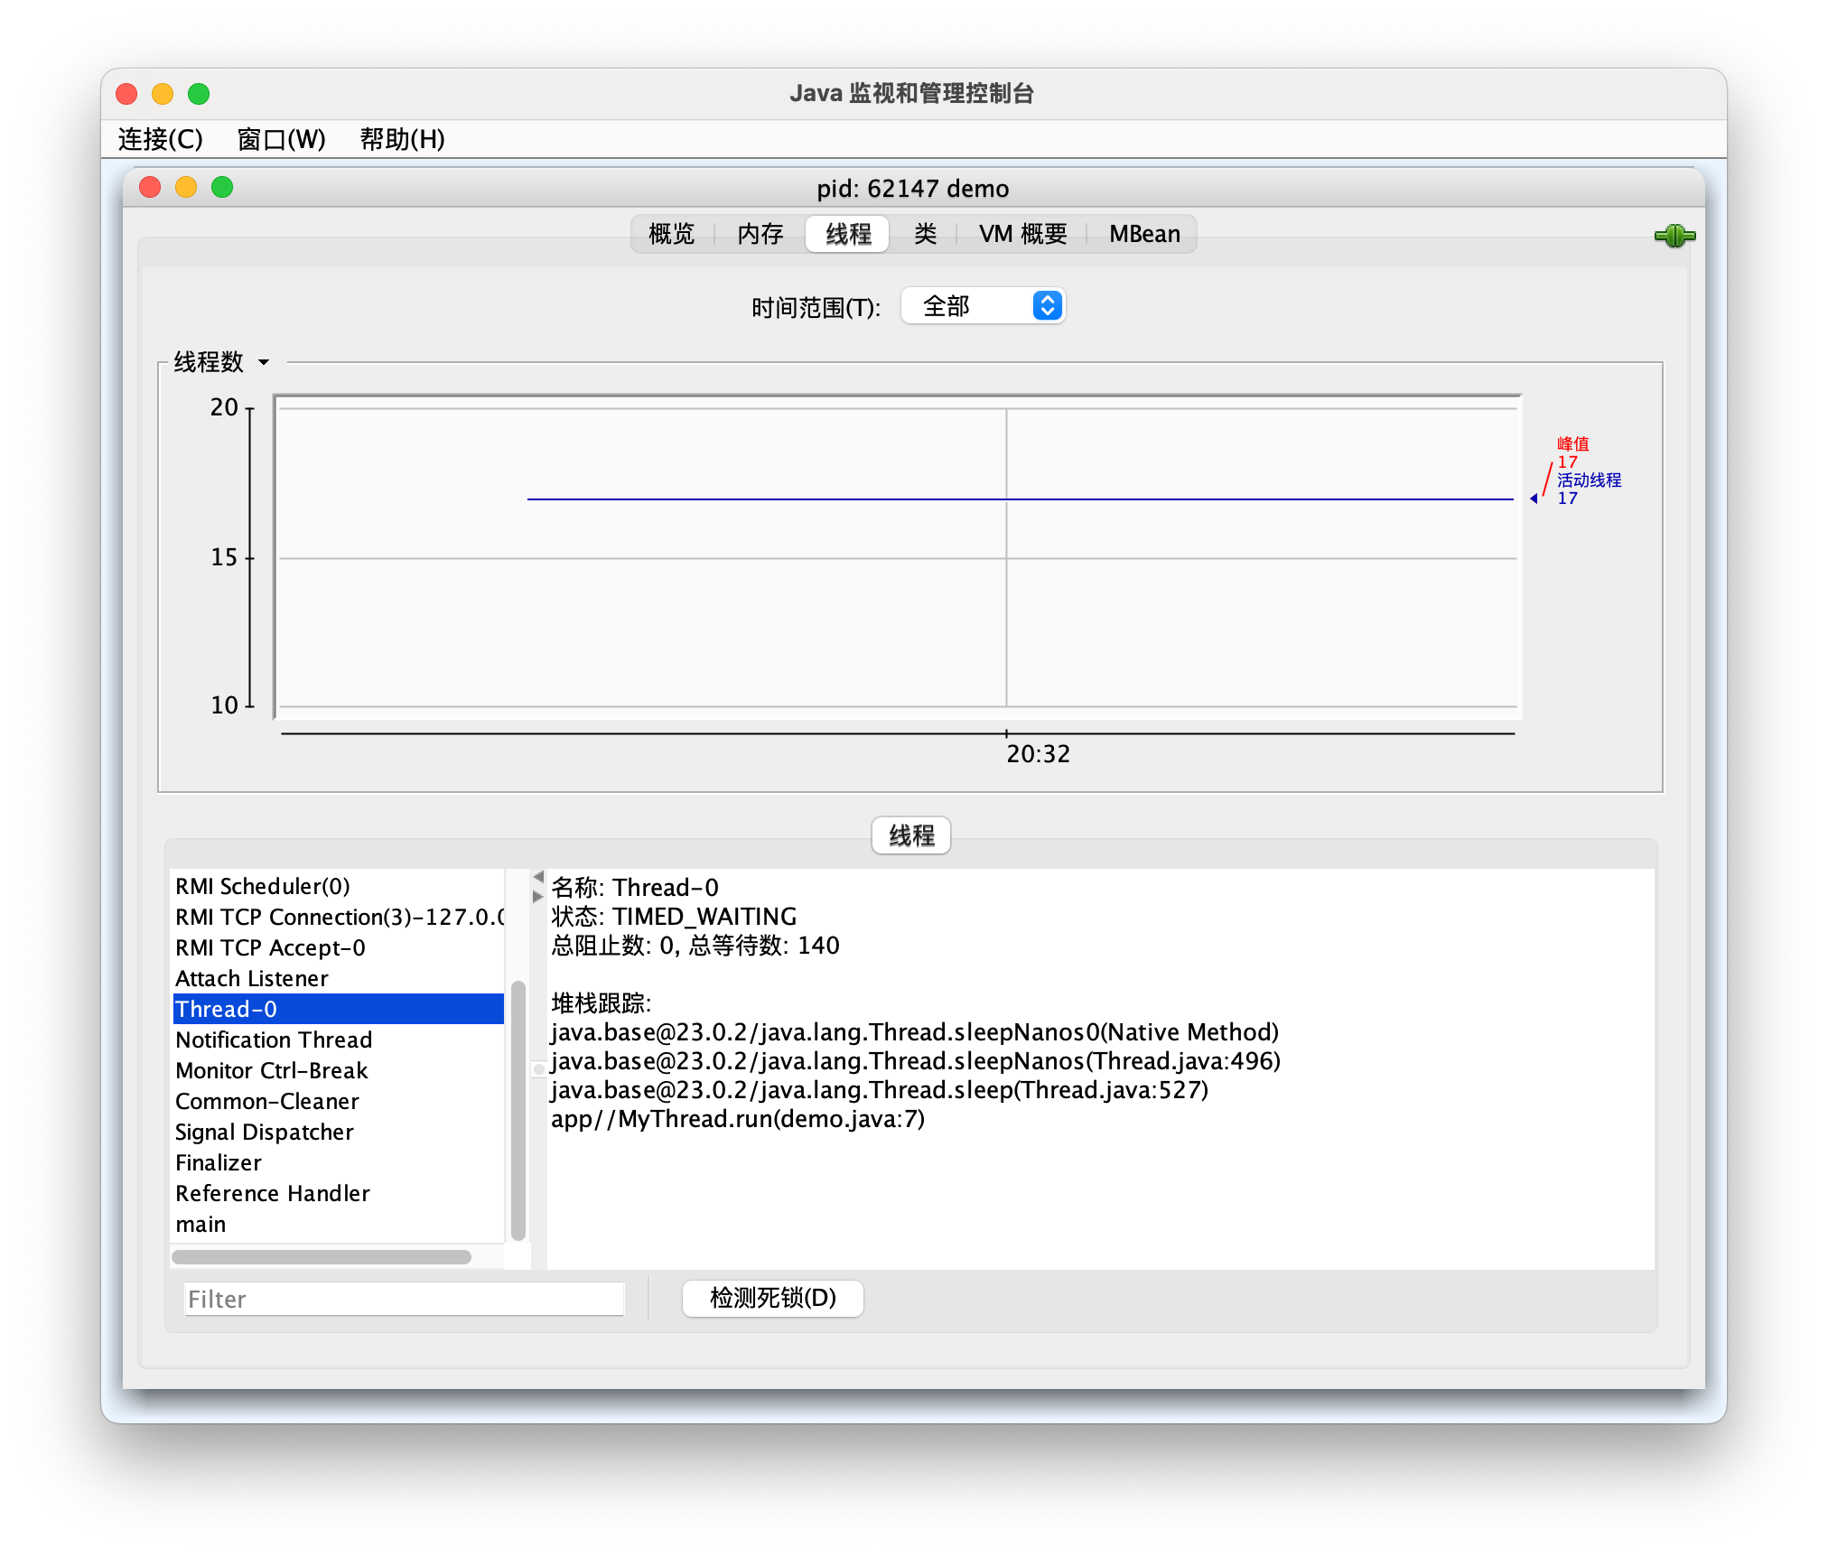
Task: Click the green connection status icon
Action: (x=1674, y=236)
